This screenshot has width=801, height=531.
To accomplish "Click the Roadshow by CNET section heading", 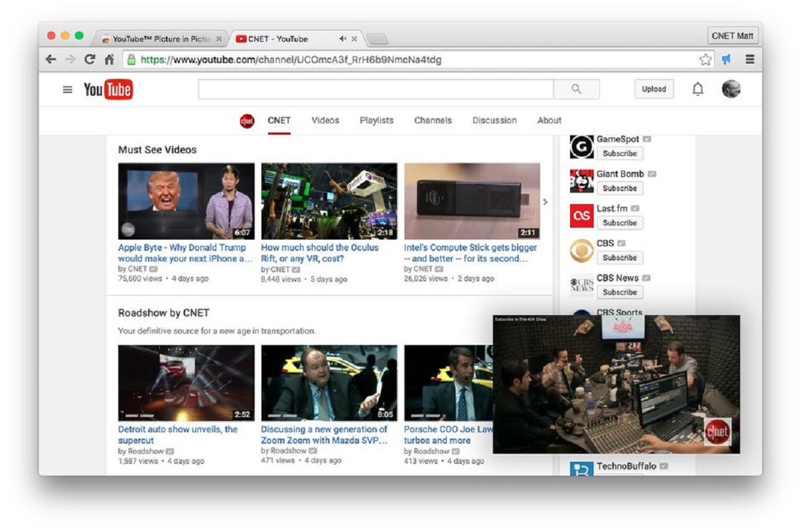I will click(163, 313).
